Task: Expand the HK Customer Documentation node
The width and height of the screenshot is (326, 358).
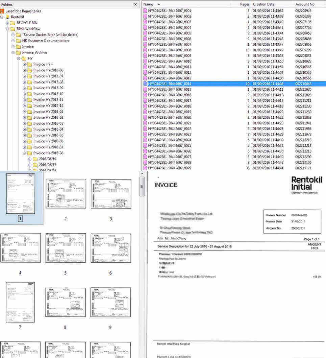Action: pyautogui.click(x=13, y=41)
